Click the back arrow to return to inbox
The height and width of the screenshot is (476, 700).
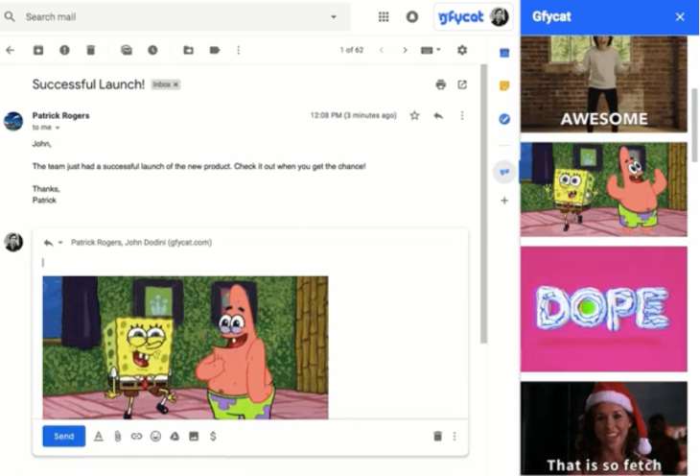[10, 50]
